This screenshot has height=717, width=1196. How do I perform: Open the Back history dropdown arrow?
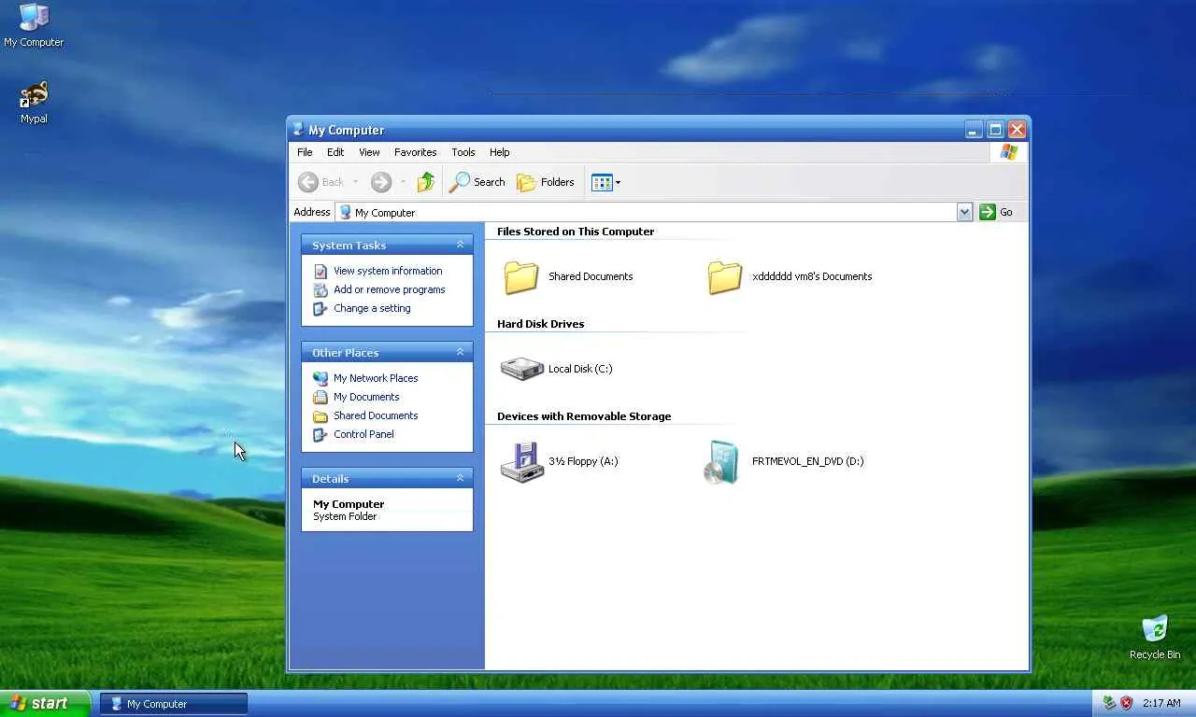[355, 182]
